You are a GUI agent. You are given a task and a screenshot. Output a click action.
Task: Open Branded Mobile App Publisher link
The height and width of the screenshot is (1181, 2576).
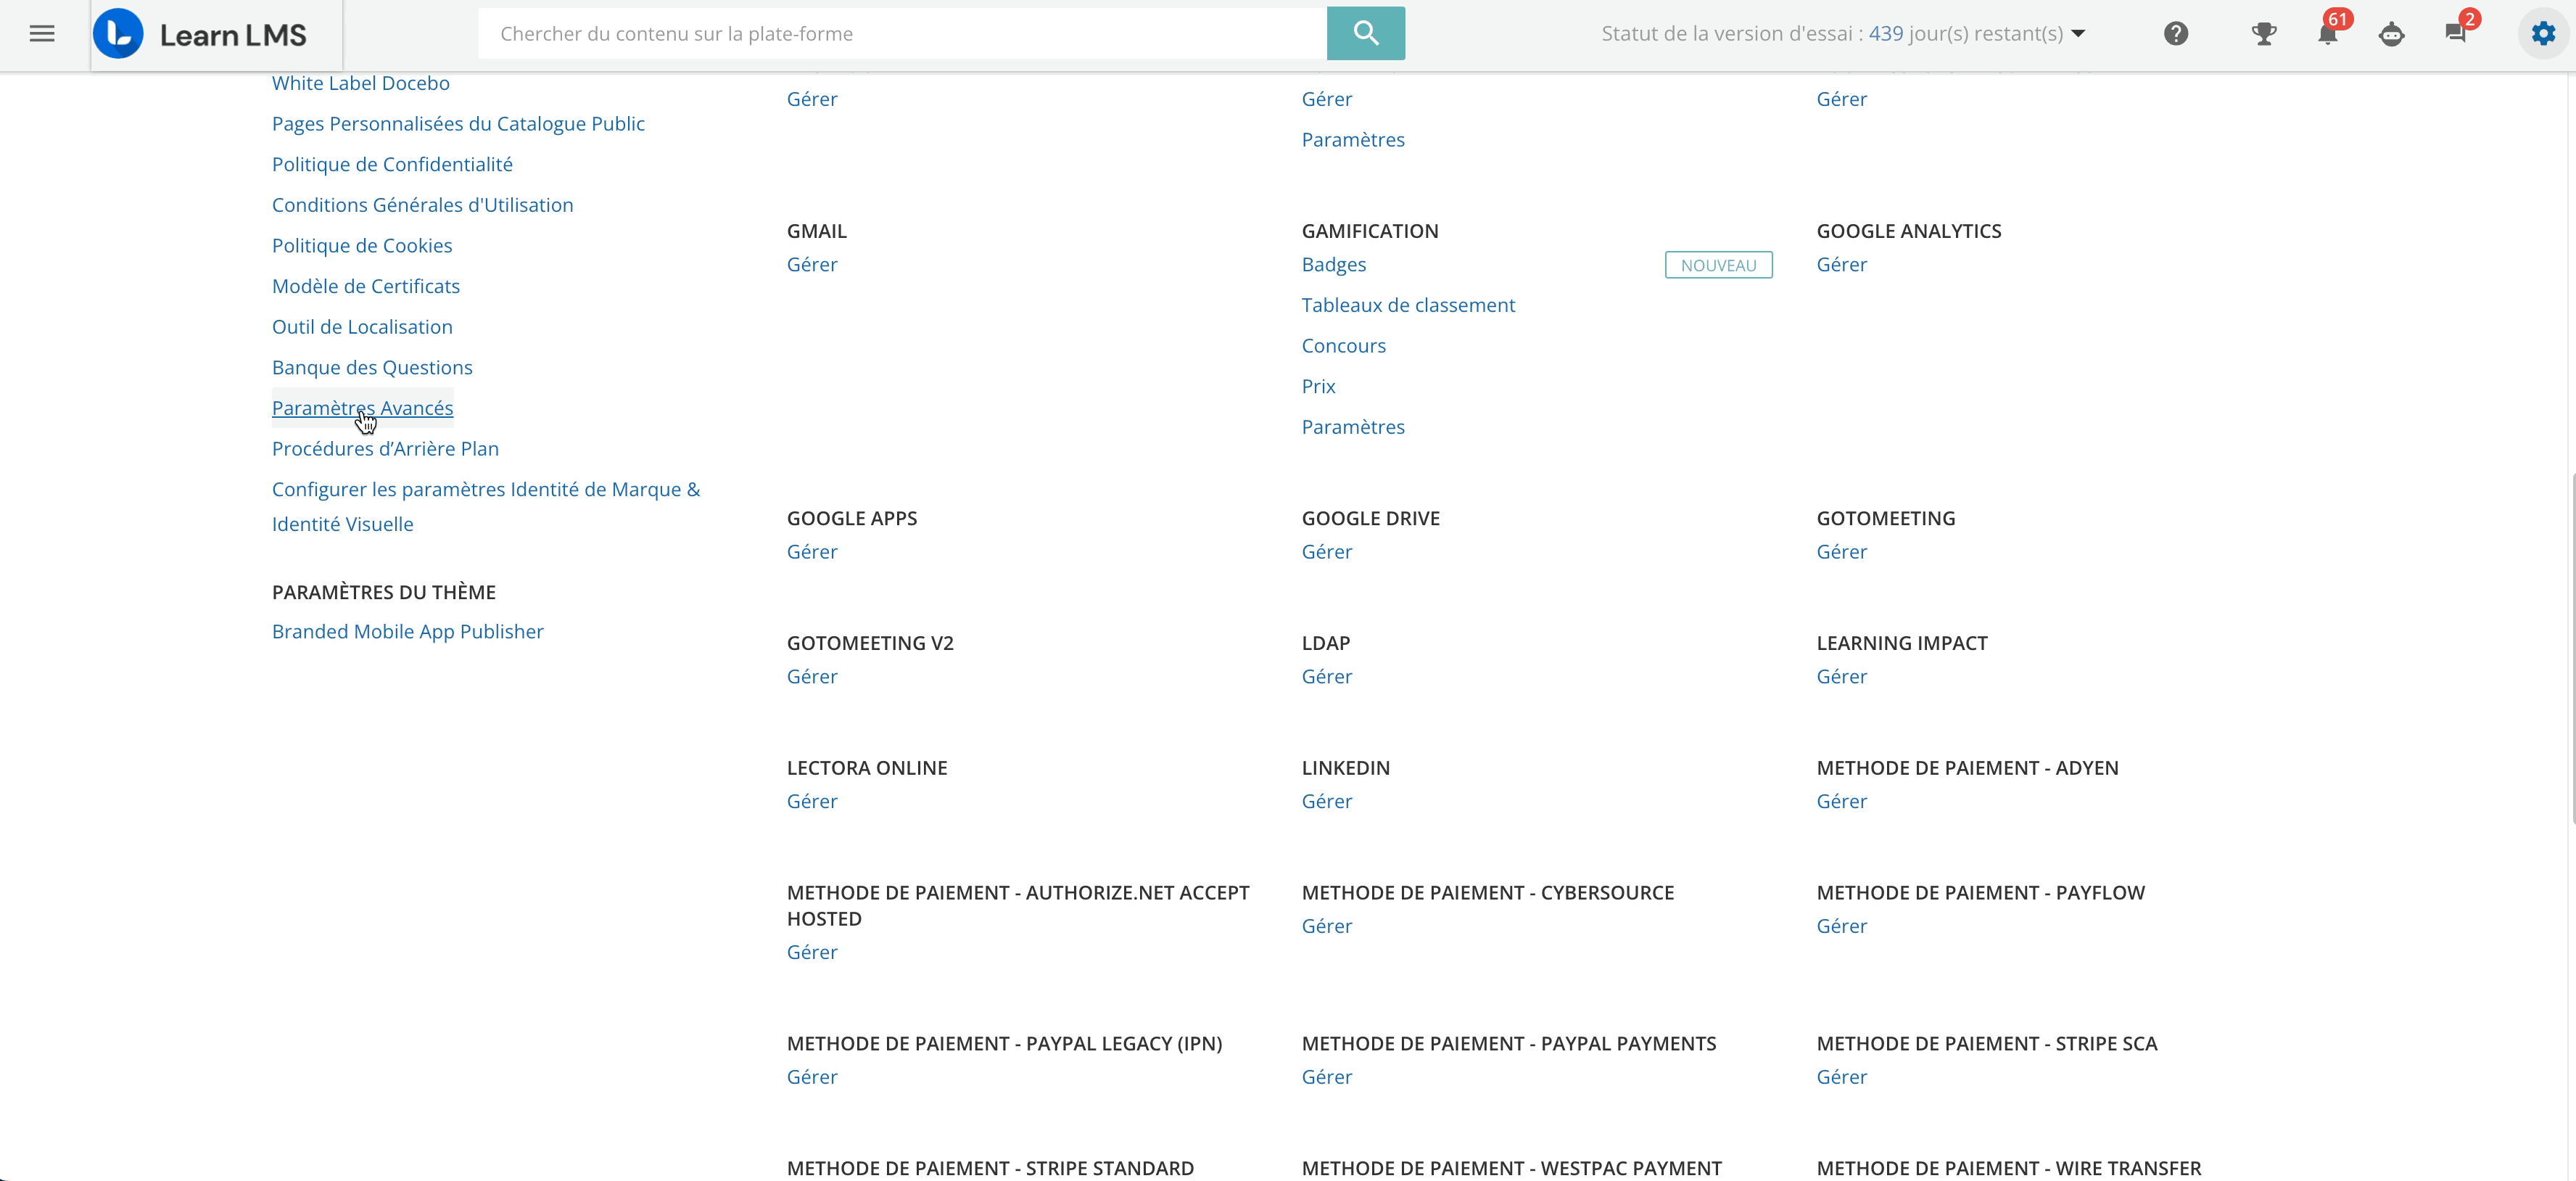(x=408, y=632)
